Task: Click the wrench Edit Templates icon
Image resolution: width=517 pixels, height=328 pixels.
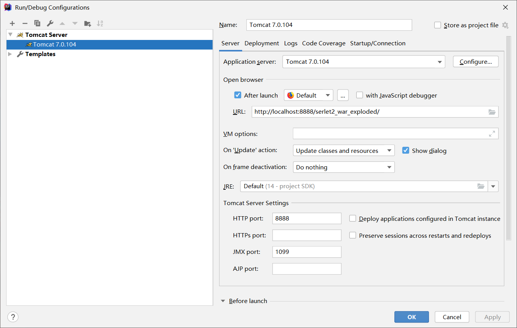Action: point(50,23)
